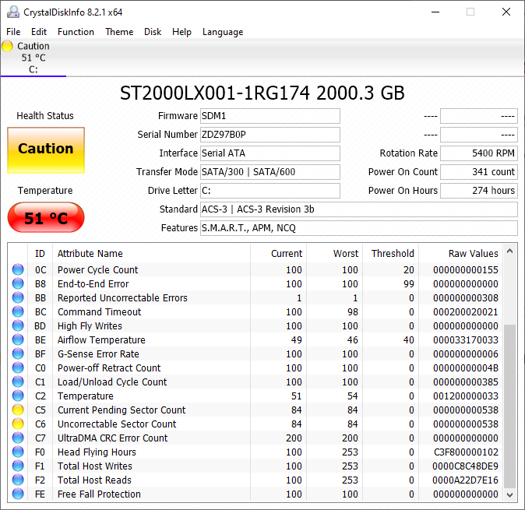Click the scroll down arrow of attribute list
Image resolution: width=525 pixels, height=510 pixels.
[509, 495]
